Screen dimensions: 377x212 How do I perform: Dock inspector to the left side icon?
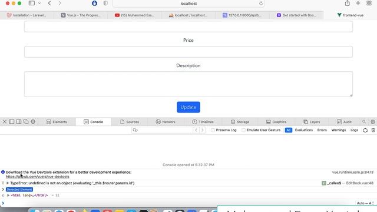pos(12,122)
